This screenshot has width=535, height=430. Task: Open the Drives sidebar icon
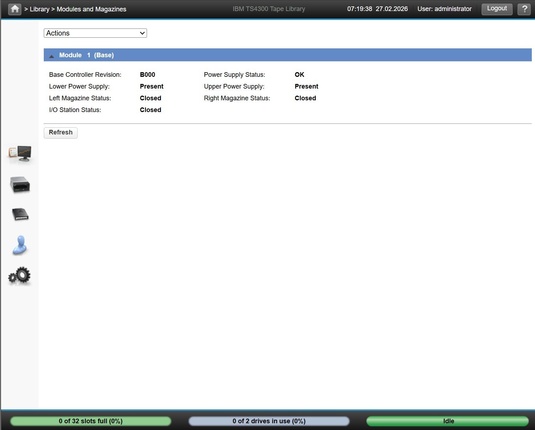coord(20,214)
